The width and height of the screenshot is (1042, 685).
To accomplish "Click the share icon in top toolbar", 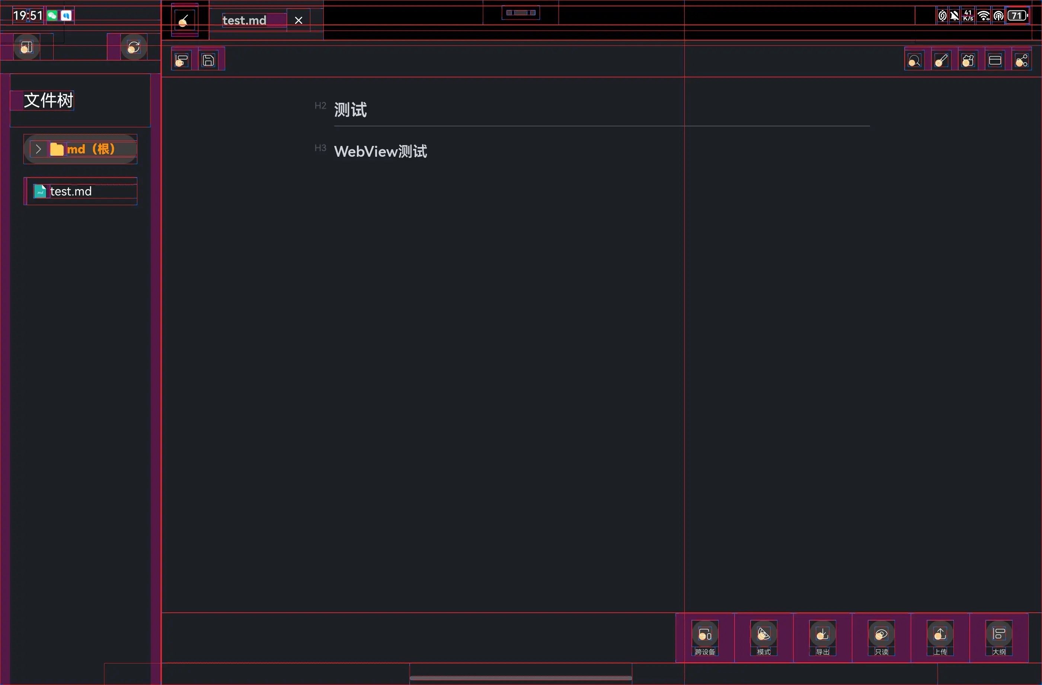I will click(1022, 60).
